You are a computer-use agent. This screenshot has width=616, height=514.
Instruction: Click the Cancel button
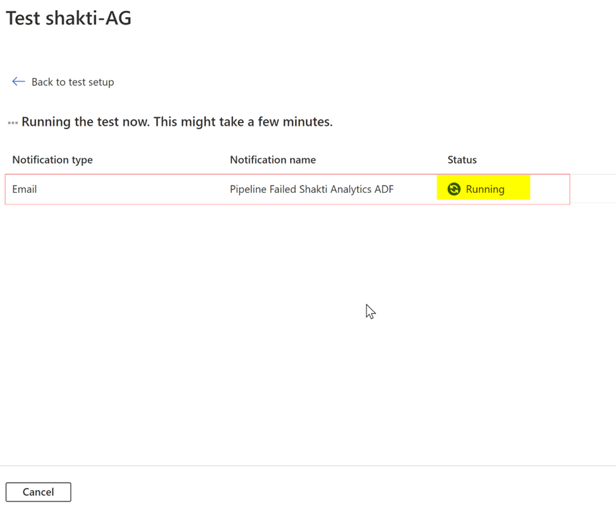pos(38,492)
